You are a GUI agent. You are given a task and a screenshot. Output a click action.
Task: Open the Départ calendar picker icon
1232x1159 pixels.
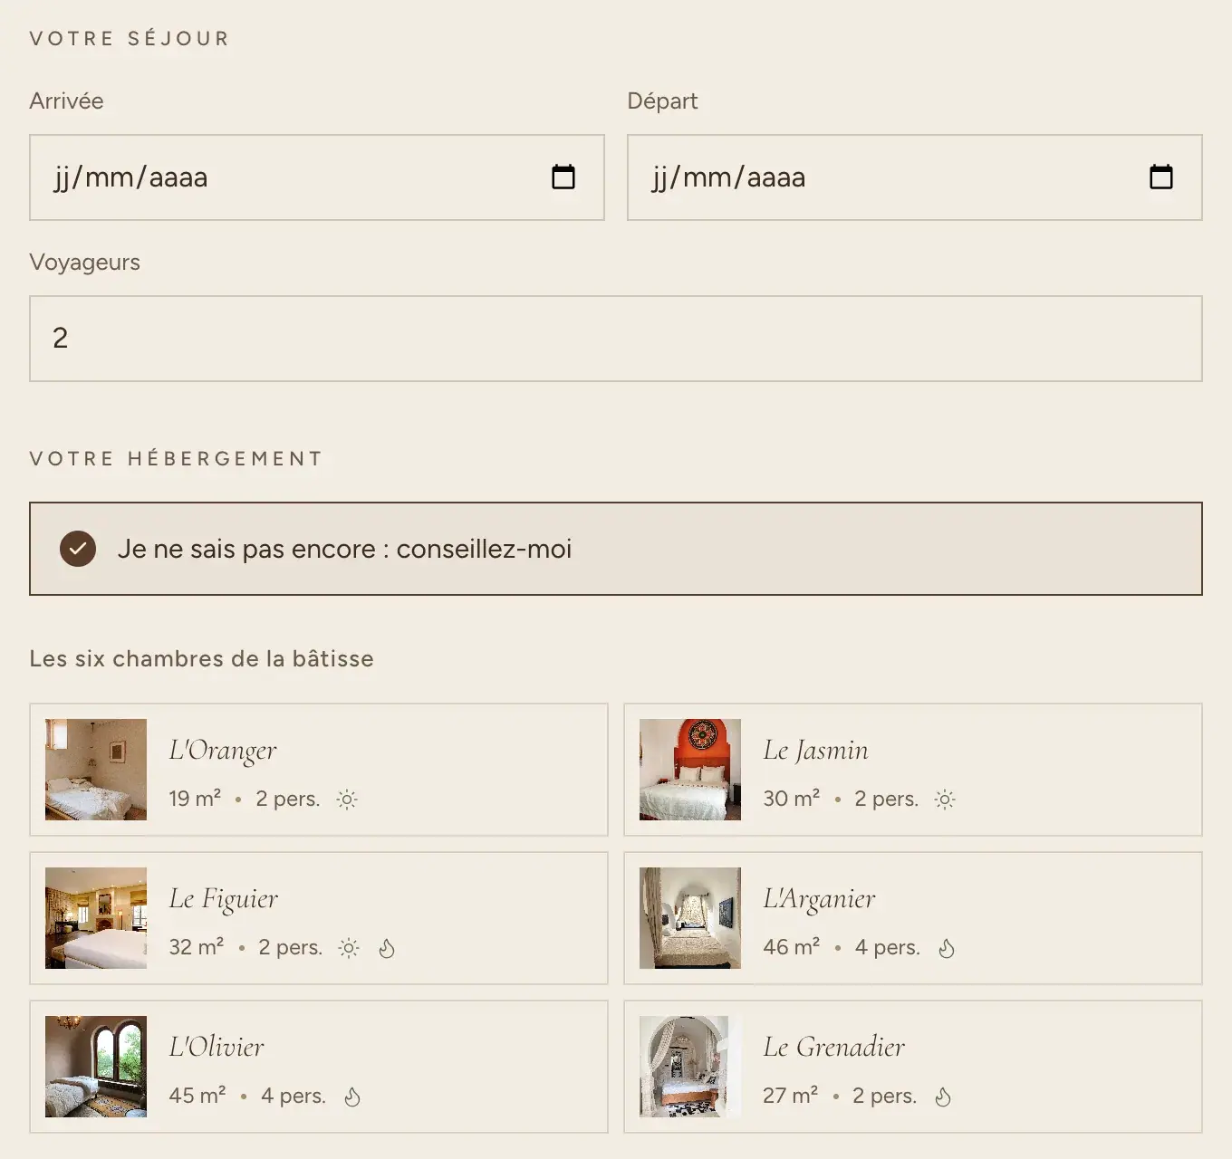(1161, 177)
